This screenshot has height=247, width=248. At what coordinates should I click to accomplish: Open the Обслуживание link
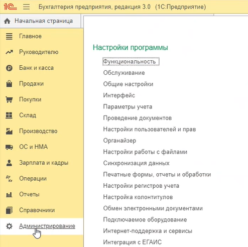(x=124, y=73)
